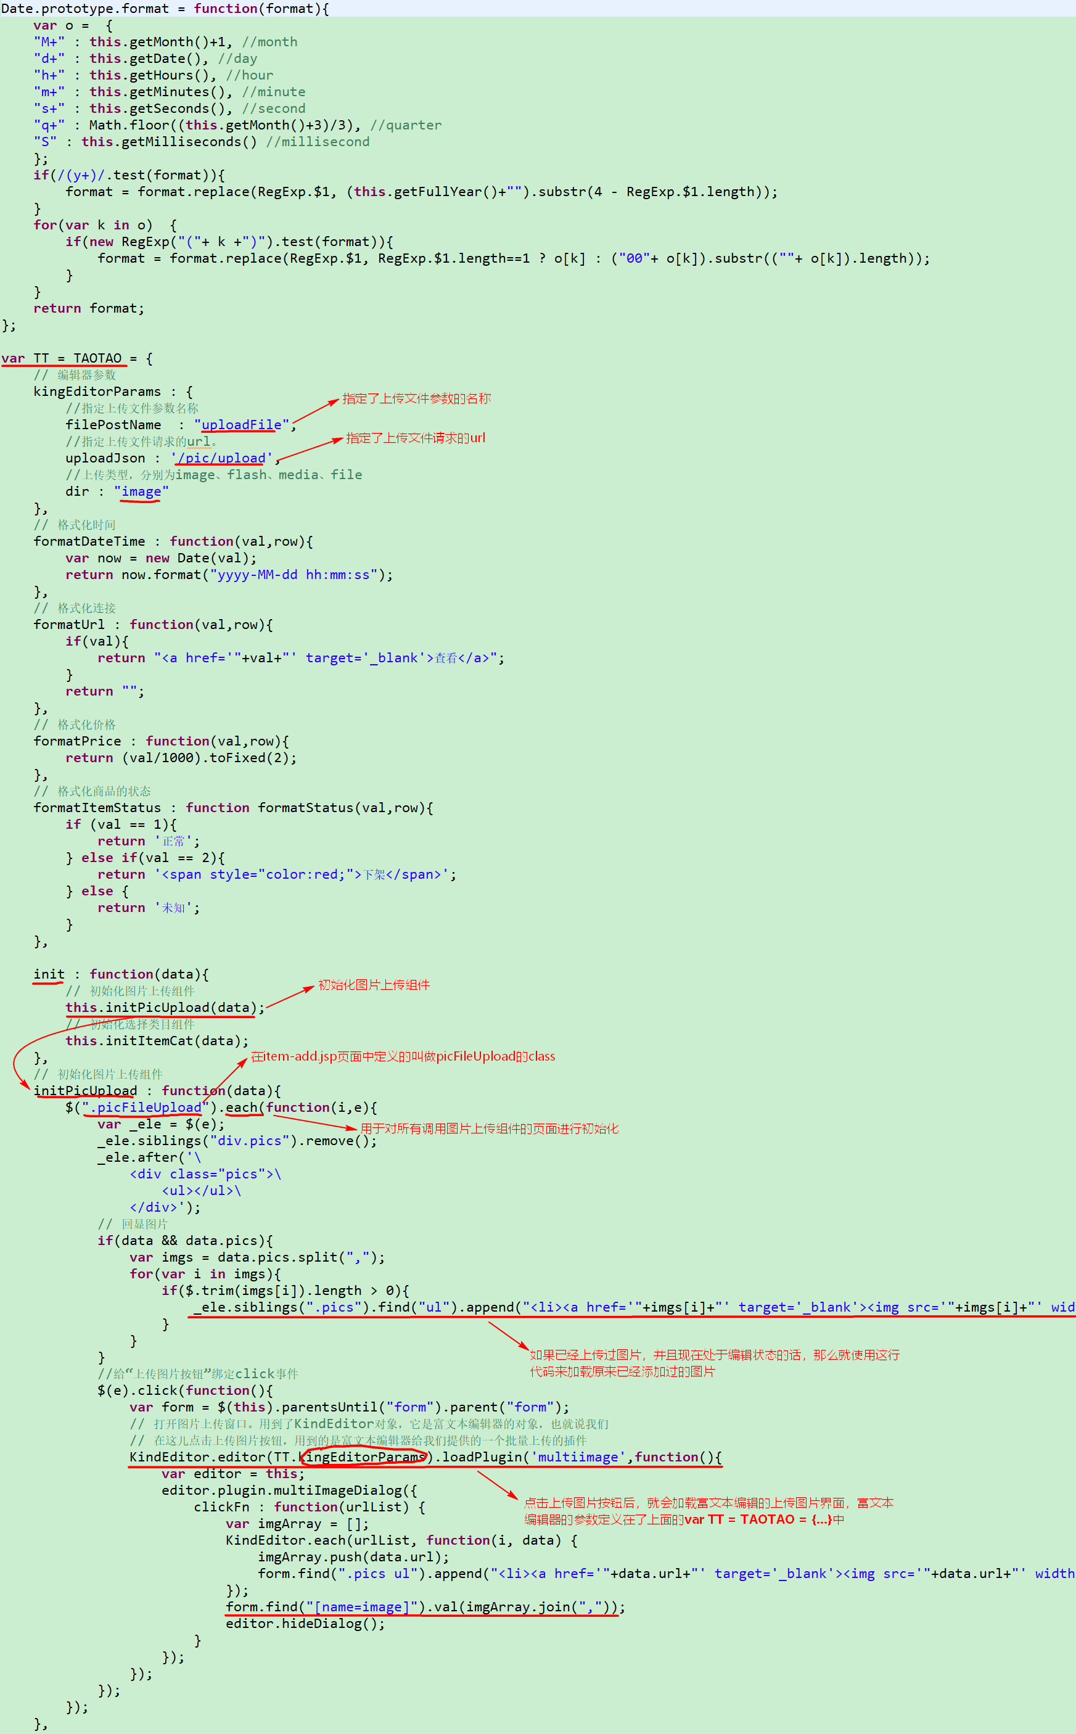The width and height of the screenshot is (1076, 1734).
Task: Click the "// 回显图片" comment
Action: click(x=133, y=1224)
